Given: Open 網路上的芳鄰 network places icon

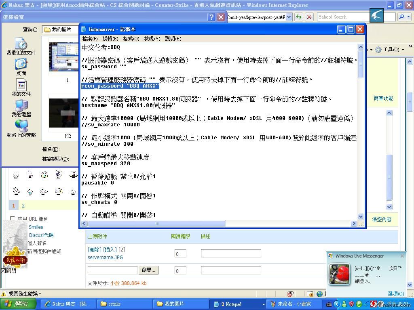Looking at the screenshot, I should click(21, 128).
